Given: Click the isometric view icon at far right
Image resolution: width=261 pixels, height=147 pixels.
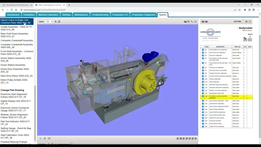Looking at the screenshot, I should point(196,138).
